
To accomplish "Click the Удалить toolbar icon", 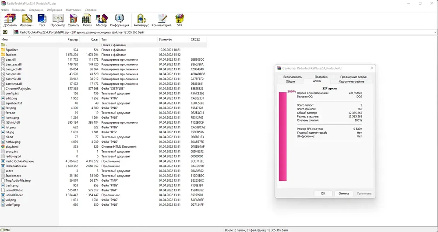I will 74,20.
